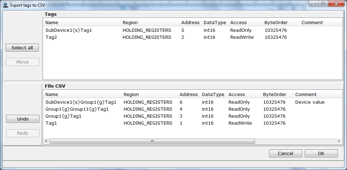Select Group1{g}Group11{g}Tag1 row in File CSV

193,109
